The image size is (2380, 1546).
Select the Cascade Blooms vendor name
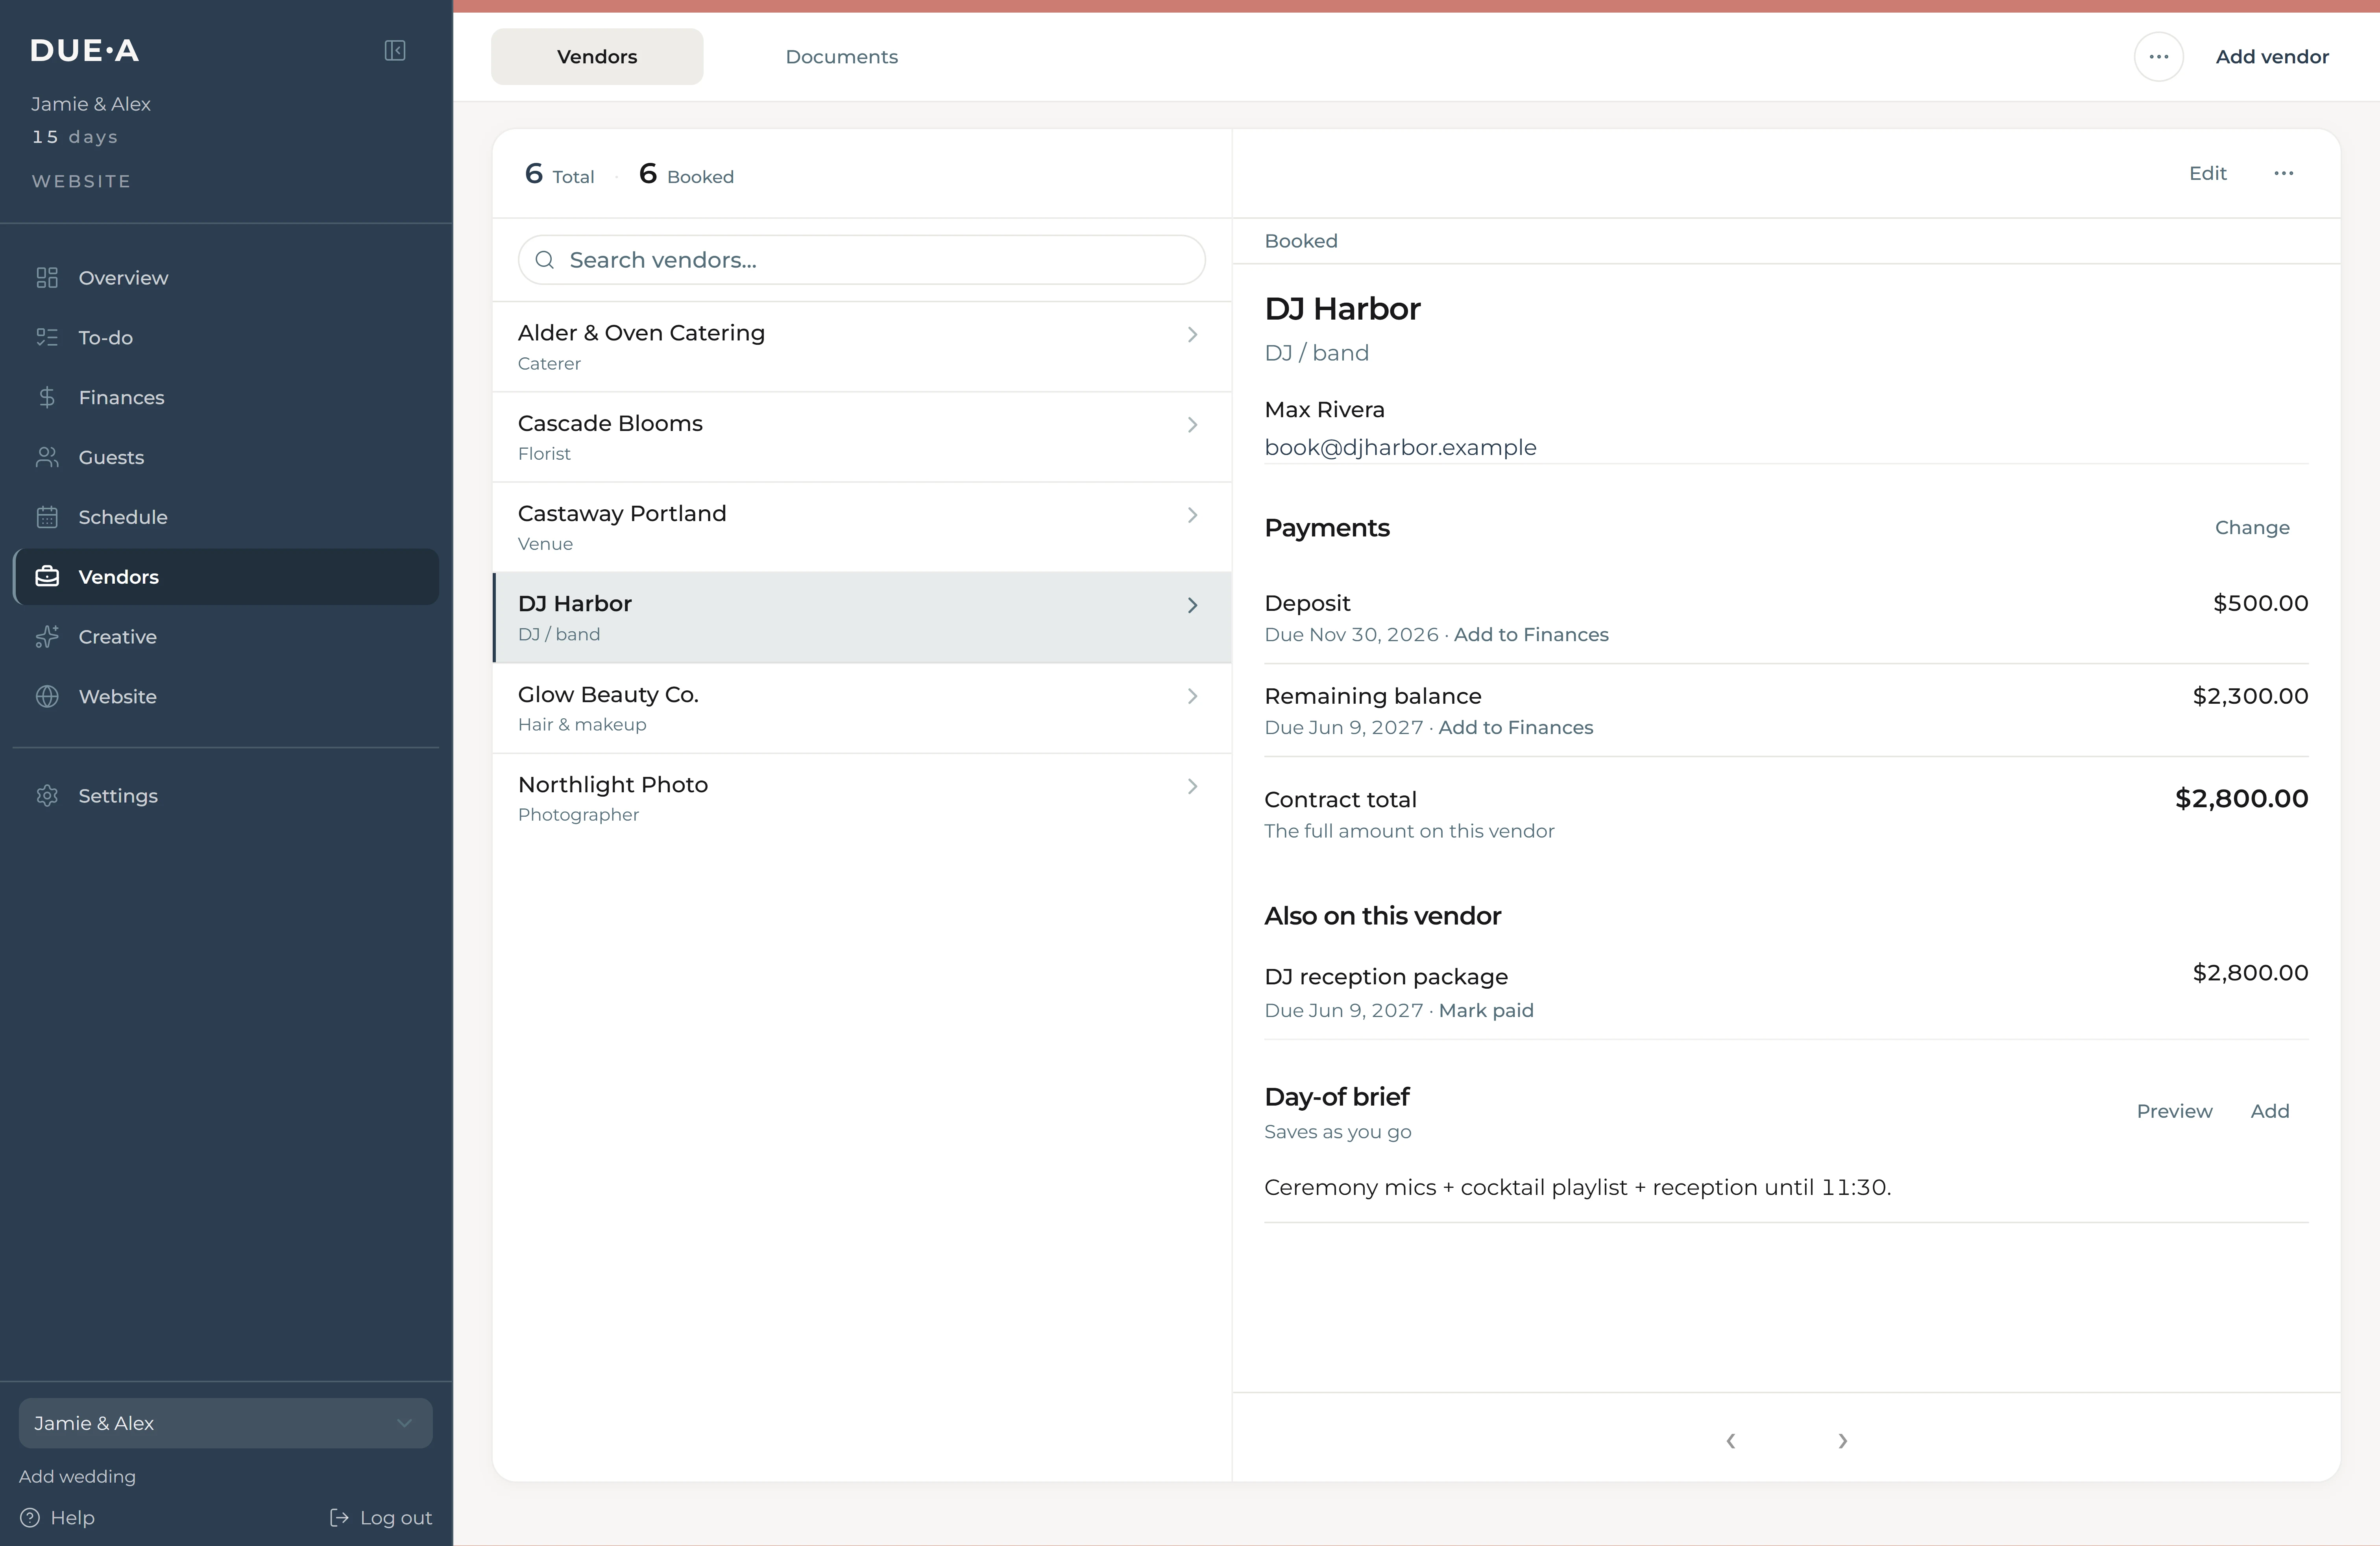(x=610, y=423)
